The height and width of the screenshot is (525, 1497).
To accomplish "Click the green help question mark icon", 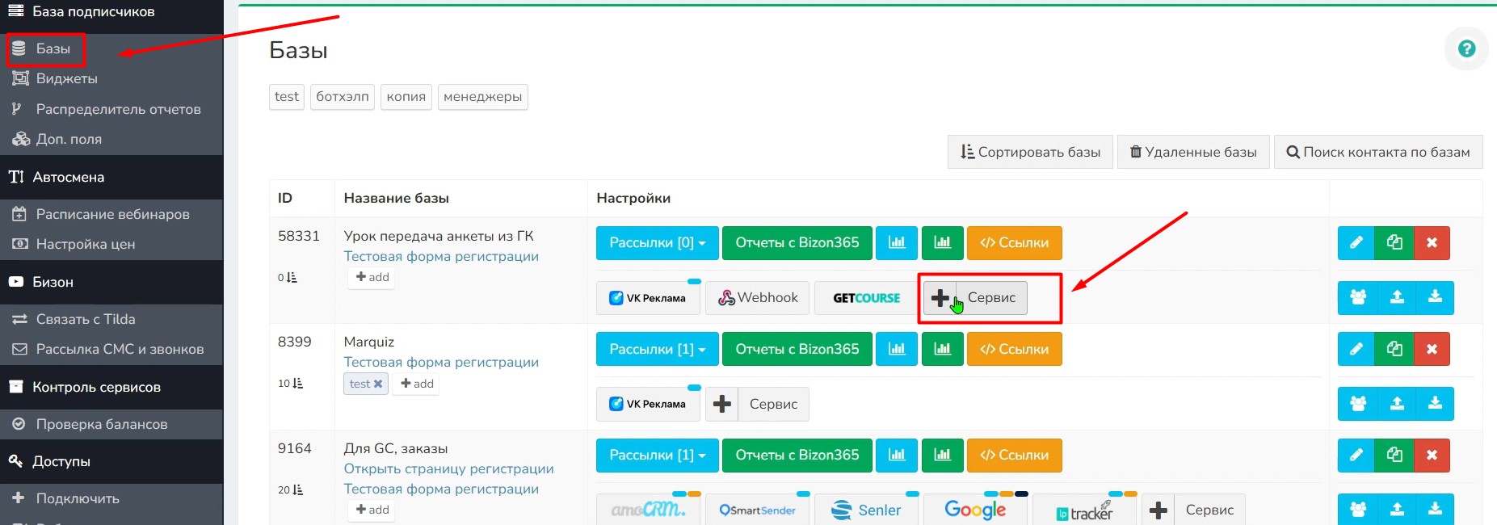I will [1466, 48].
